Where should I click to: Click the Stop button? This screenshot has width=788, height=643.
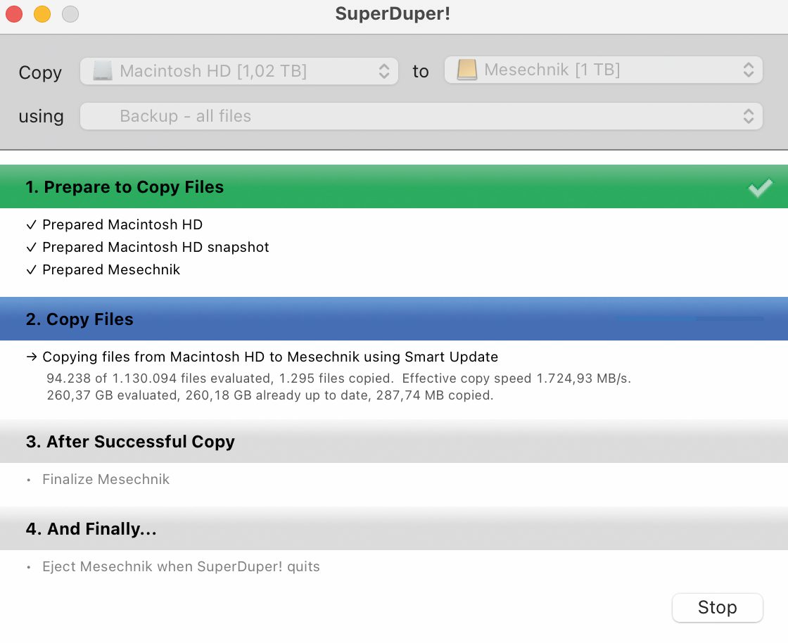717,607
